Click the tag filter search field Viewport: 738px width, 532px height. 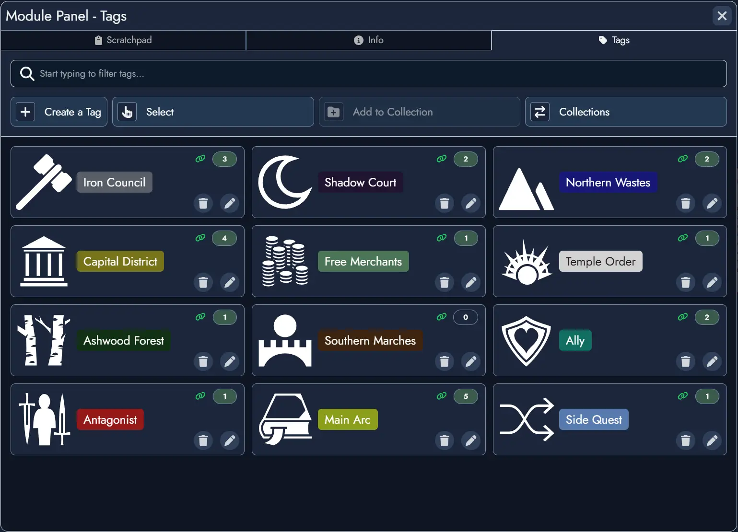tap(368, 73)
